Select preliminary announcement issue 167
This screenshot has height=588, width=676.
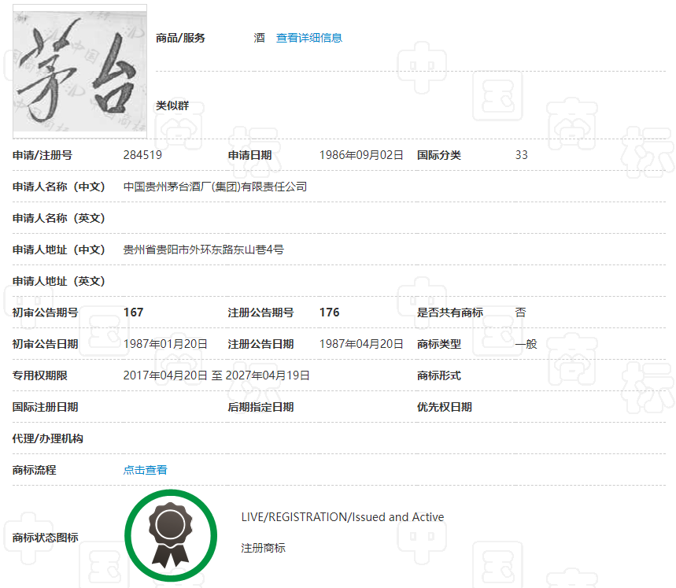tap(133, 312)
